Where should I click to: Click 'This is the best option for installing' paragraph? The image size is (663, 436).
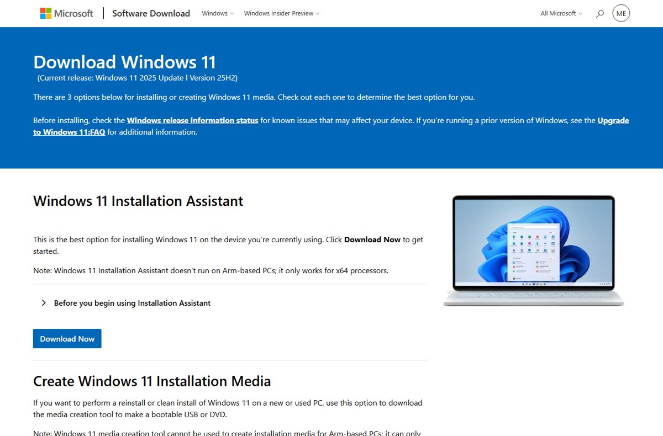(x=228, y=246)
